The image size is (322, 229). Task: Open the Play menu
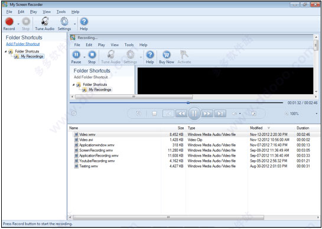point(33,12)
